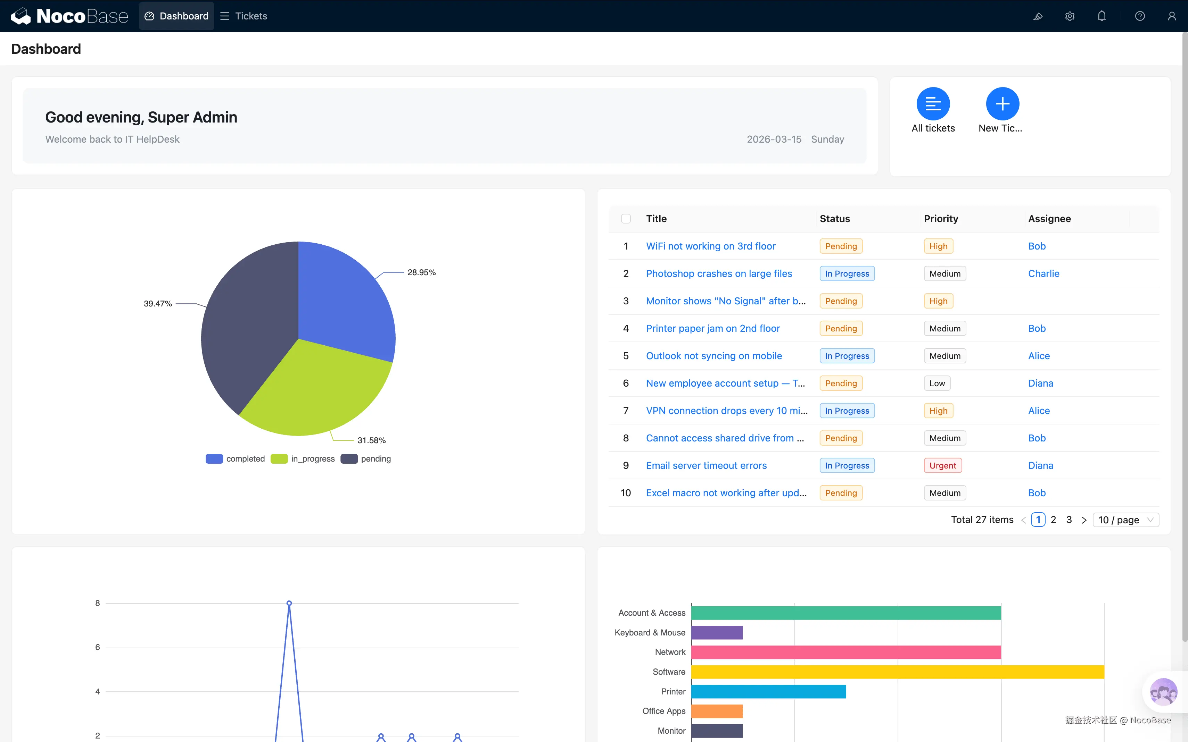Open help using the question mark icon
This screenshot has width=1188, height=742.
(x=1139, y=16)
